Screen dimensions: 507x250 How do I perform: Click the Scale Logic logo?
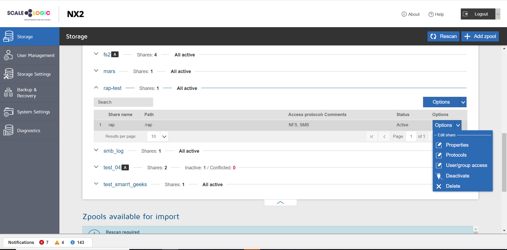29,14
